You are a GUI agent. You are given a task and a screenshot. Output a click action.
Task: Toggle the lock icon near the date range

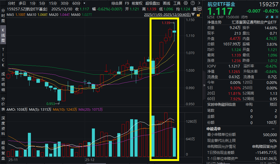click(x=199, y=14)
